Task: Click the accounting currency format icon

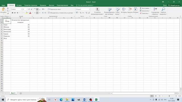Action: [x=77, y=13]
